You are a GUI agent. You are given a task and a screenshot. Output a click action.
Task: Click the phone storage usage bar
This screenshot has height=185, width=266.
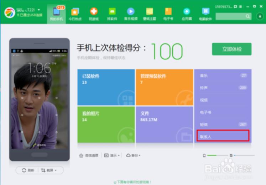(x=218, y=155)
